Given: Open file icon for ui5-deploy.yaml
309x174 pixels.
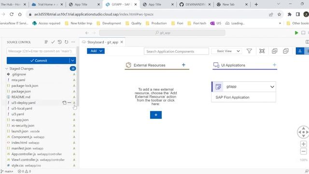Looking at the screenshot, I should tap(64, 102).
